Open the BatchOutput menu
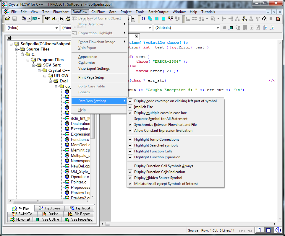285x236 pixels. [x=158, y=12]
